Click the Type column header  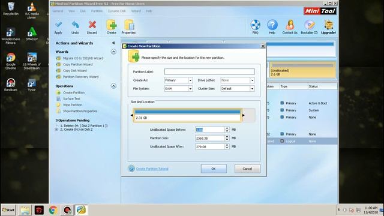(293, 86)
